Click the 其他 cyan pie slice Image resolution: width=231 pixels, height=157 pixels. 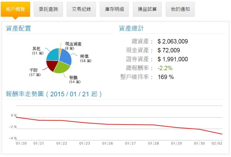53,55
